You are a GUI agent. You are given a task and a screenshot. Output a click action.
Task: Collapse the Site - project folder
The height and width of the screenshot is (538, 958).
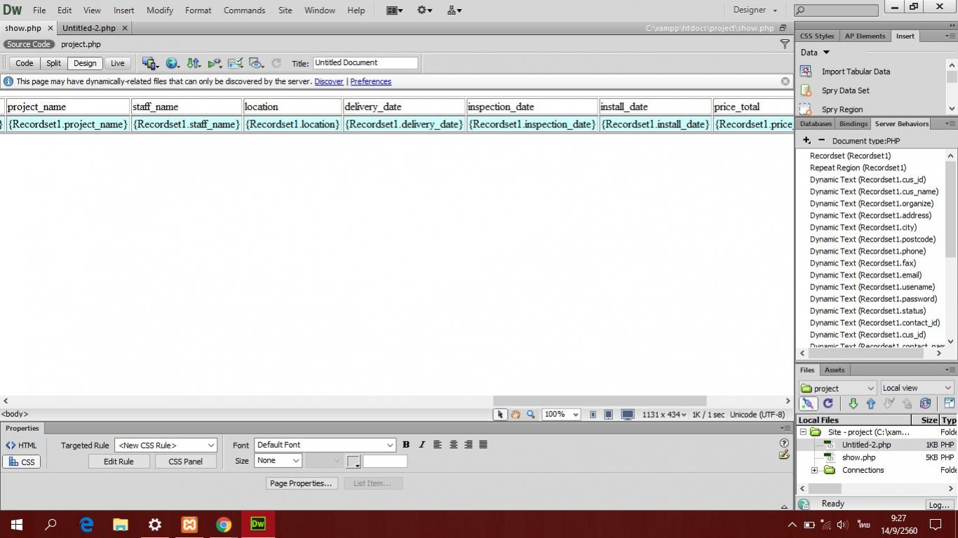point(803,432)
